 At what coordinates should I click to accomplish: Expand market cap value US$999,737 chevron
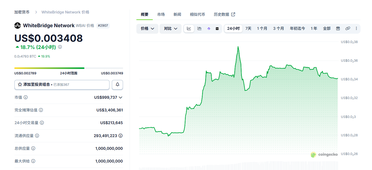click(121, 97)
